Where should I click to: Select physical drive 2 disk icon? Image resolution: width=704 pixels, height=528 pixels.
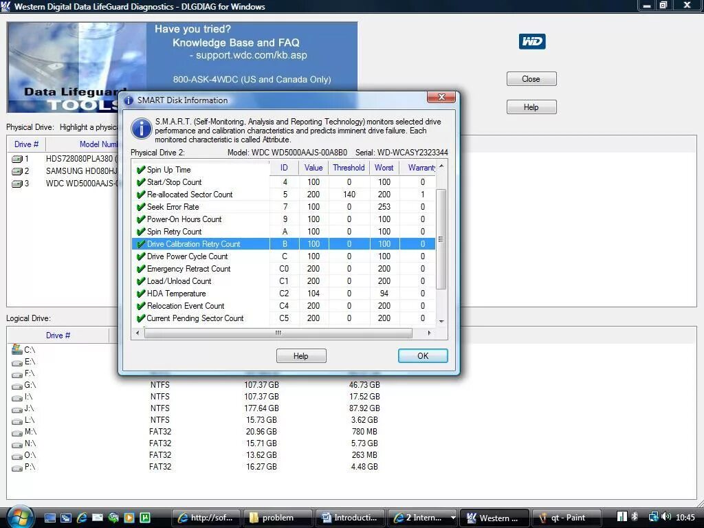tap(17, 171)
